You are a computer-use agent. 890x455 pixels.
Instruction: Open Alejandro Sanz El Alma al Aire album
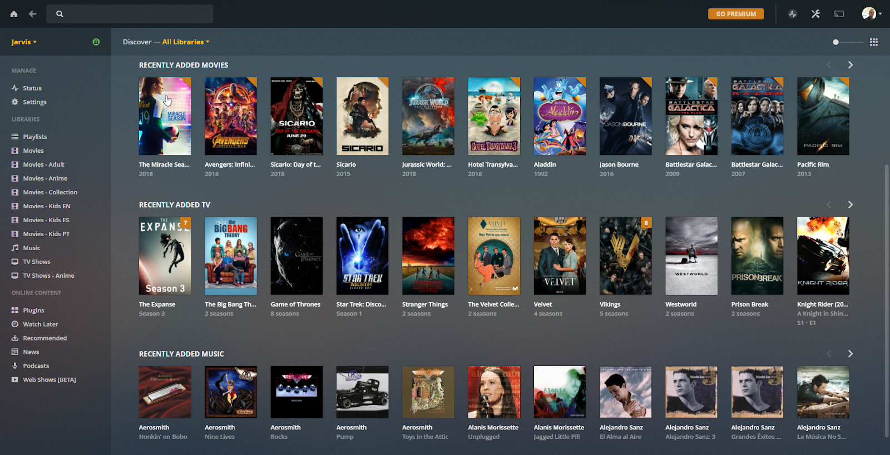[x=625, y=392]
